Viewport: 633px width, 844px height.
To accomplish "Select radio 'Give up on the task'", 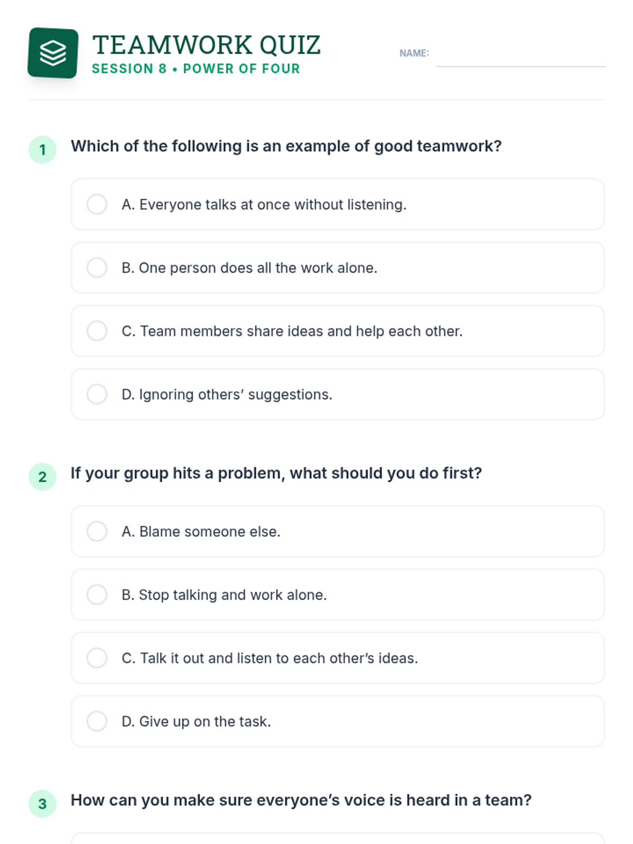I will click(x=97, y=721).
